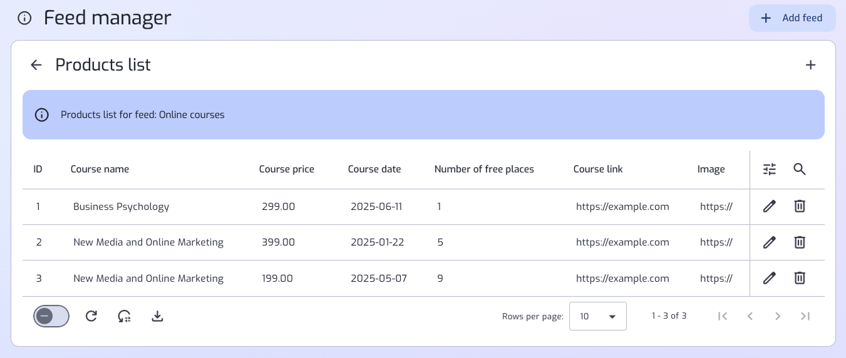Edit the course row priced 399.00
This screenshot has width=846, height=358.
click(770, 242)
